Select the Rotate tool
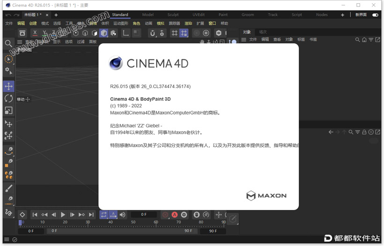Image resolution: width=384 pixels, height=246 pixels. (8, 99)
